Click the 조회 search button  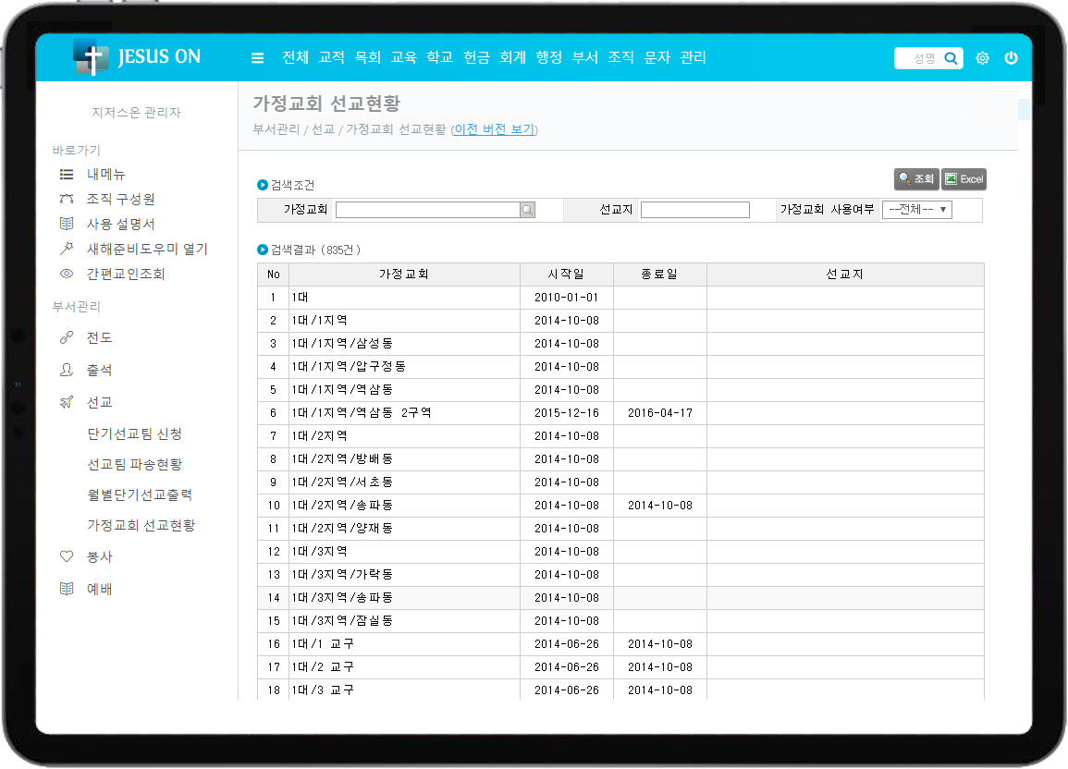click(915, 179)
